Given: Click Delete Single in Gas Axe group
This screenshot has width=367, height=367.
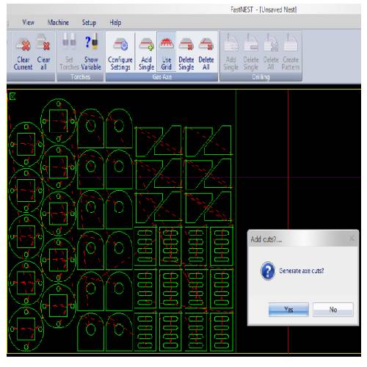Looking at the screenshot, I should (x=186, y=52).
